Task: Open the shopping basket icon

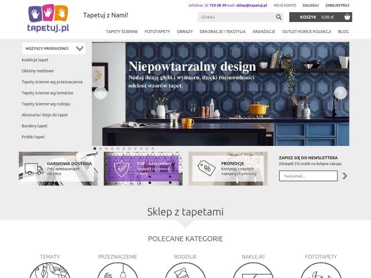Action: [347, 17]
